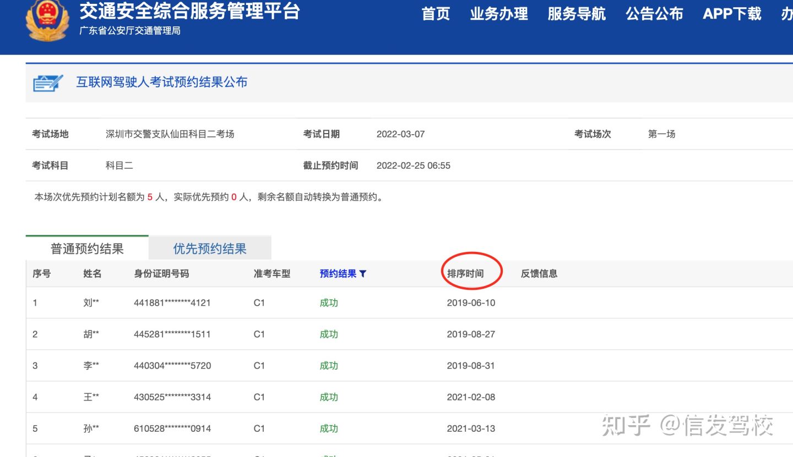Open the APP下载 download page
Image resolution: width=793 pixels, height=457 pixels.
732,15
